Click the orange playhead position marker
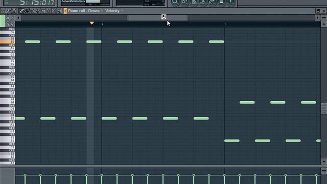 click(92, 23)
